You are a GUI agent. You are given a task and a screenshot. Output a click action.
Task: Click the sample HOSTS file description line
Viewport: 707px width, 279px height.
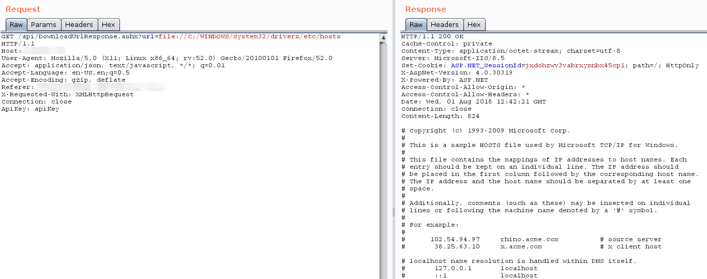coord(539,145)
